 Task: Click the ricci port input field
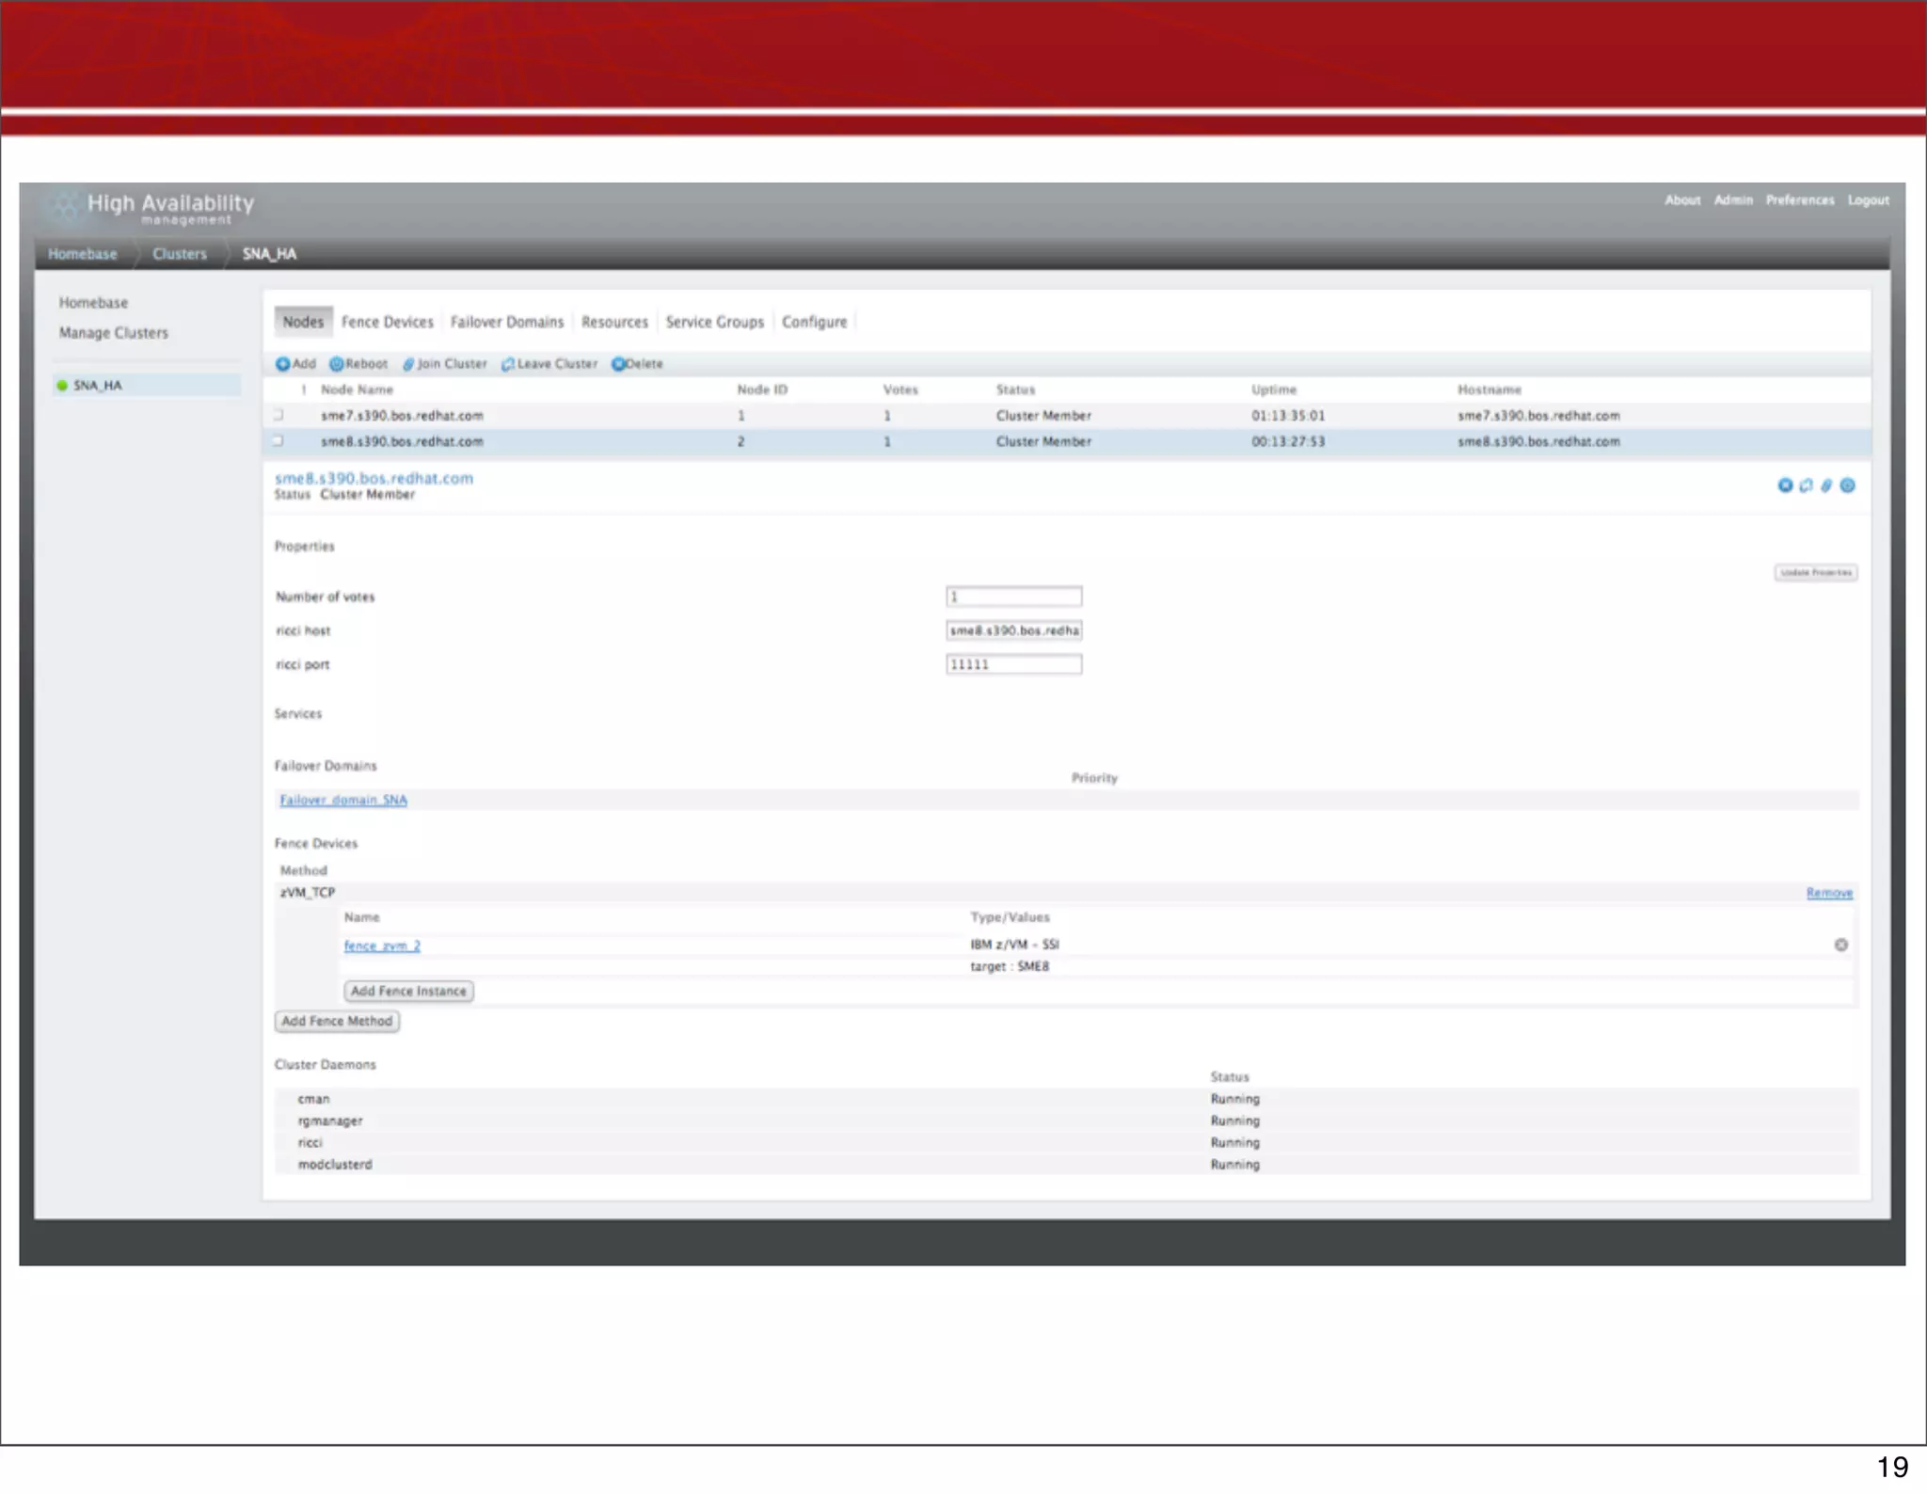tap(1013, 664)
